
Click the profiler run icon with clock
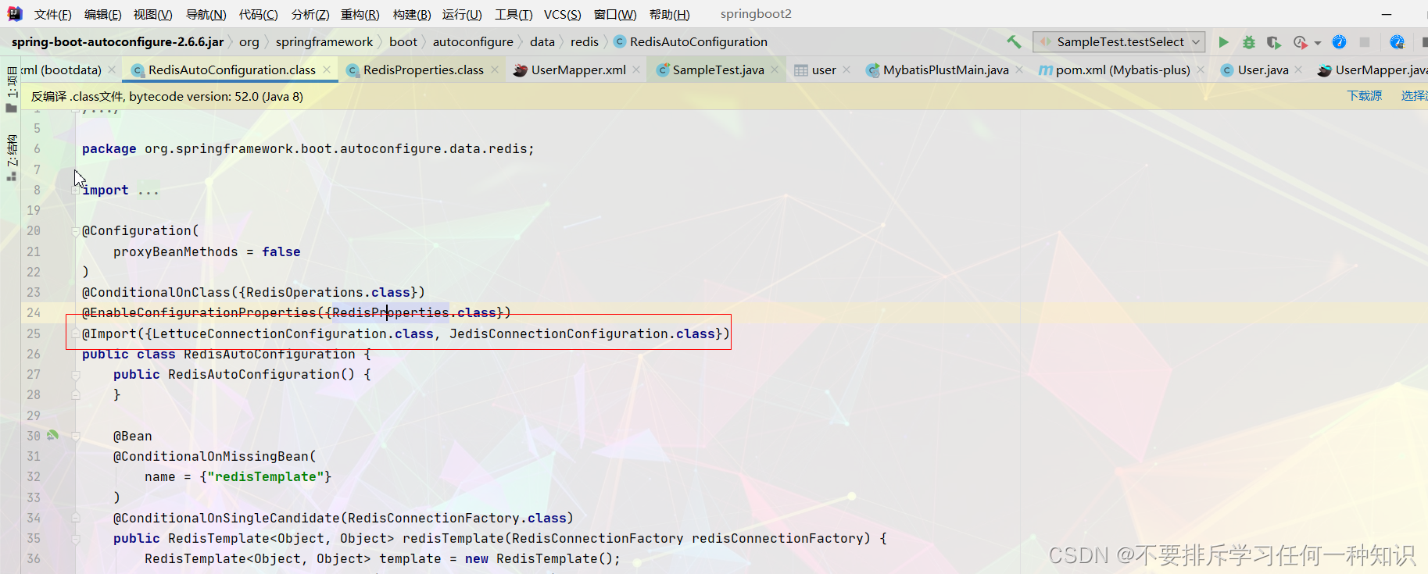pyautogui.click(x=1300, y=42)
